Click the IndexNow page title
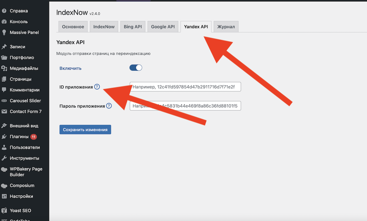Viewport: 367px width, 221px height. (x=72, y=13)
